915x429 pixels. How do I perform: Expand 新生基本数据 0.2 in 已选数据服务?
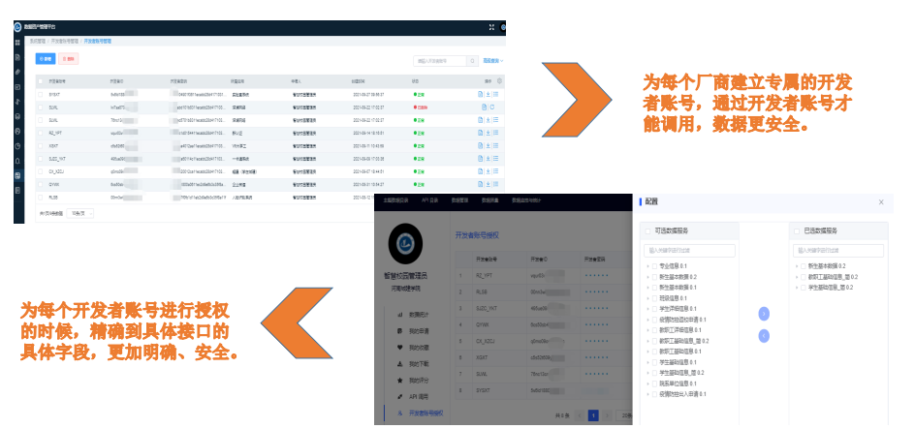coord(797,265)
